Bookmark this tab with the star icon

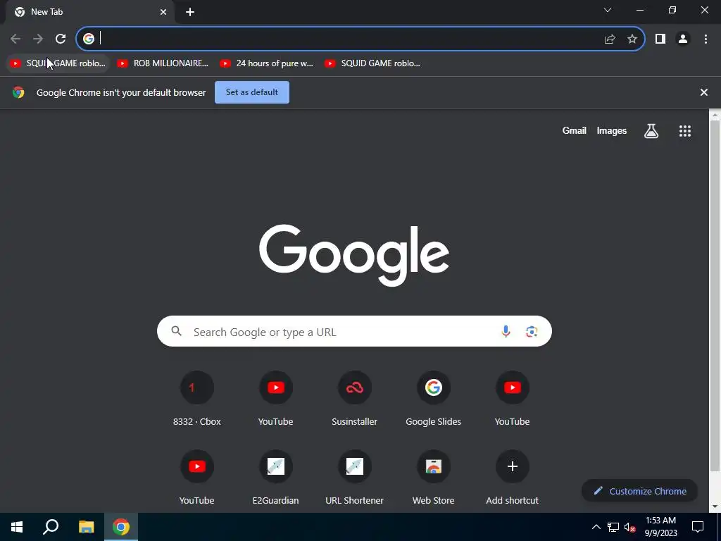632,39
